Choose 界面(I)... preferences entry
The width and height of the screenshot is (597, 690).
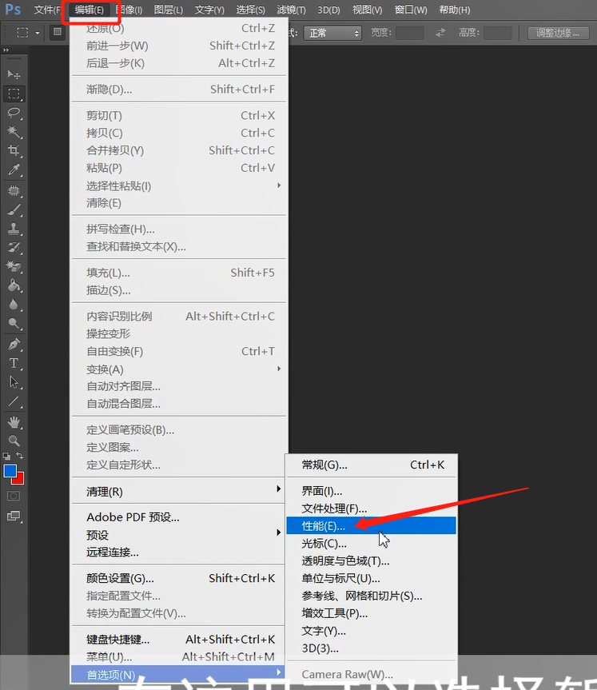pos(371,491)
